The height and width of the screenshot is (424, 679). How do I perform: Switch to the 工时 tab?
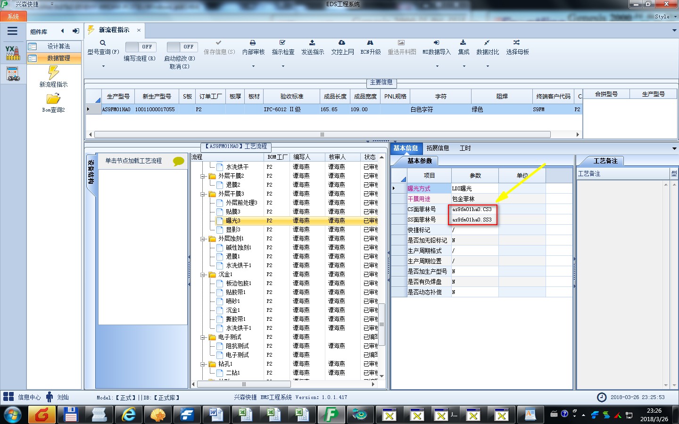click(x=465, y=148)
